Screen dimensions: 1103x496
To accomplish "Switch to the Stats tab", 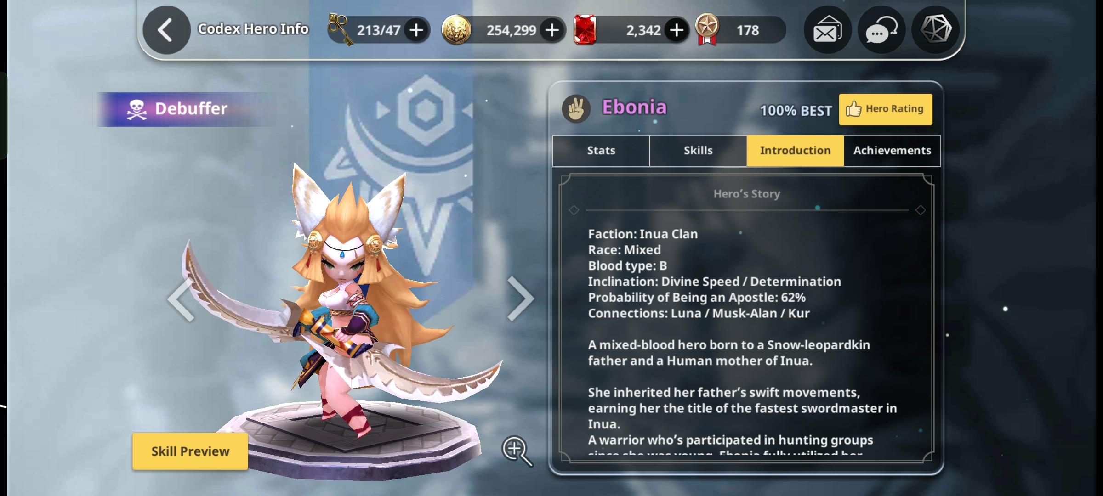I will point(601,151).
